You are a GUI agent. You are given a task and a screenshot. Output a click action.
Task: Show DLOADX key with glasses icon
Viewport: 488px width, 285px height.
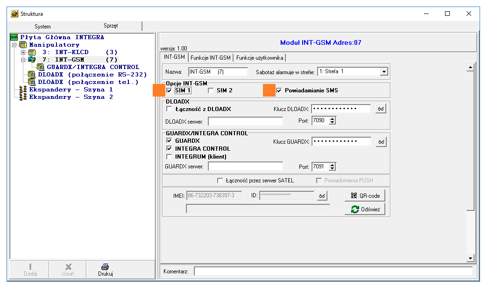pos(381,109)
